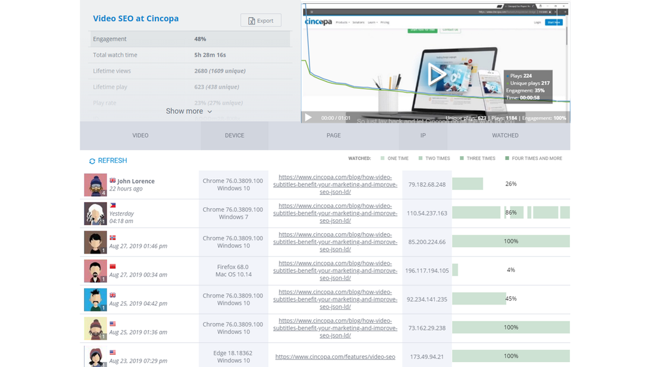
Task: Open the cincopa.com/features/video-seo link
Action: coord(335,357)
